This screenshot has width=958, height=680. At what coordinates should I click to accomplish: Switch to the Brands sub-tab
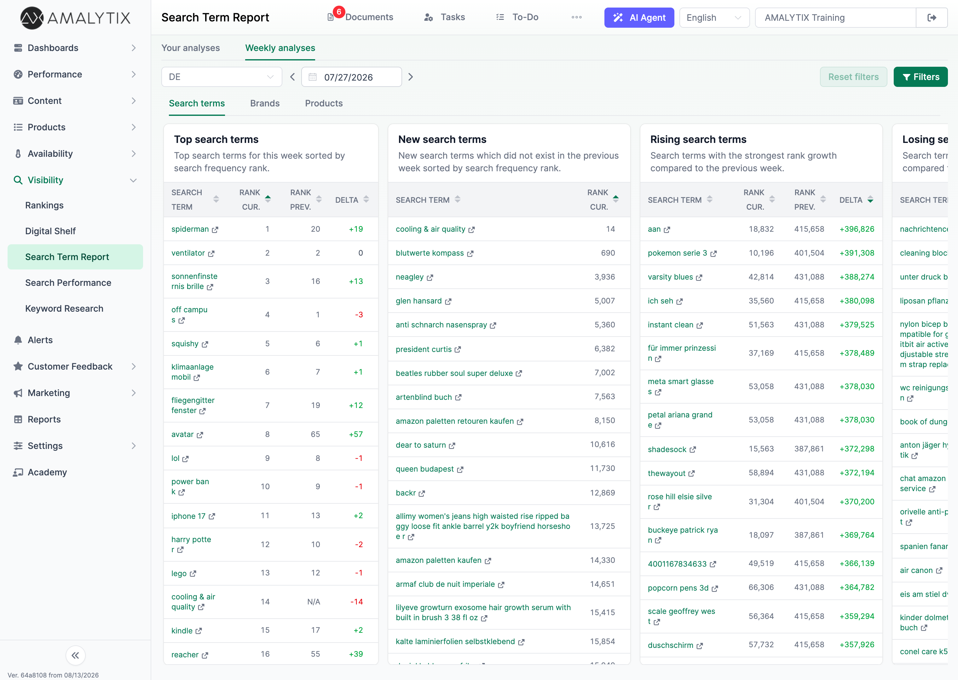265,104
